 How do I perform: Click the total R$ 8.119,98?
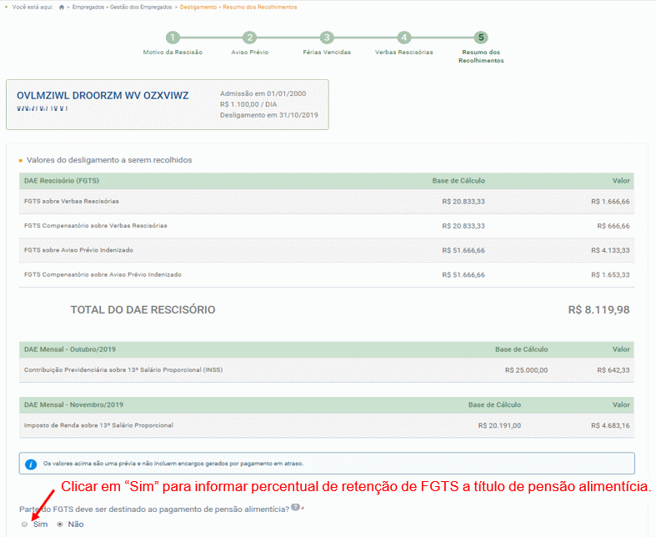[598, 309]
